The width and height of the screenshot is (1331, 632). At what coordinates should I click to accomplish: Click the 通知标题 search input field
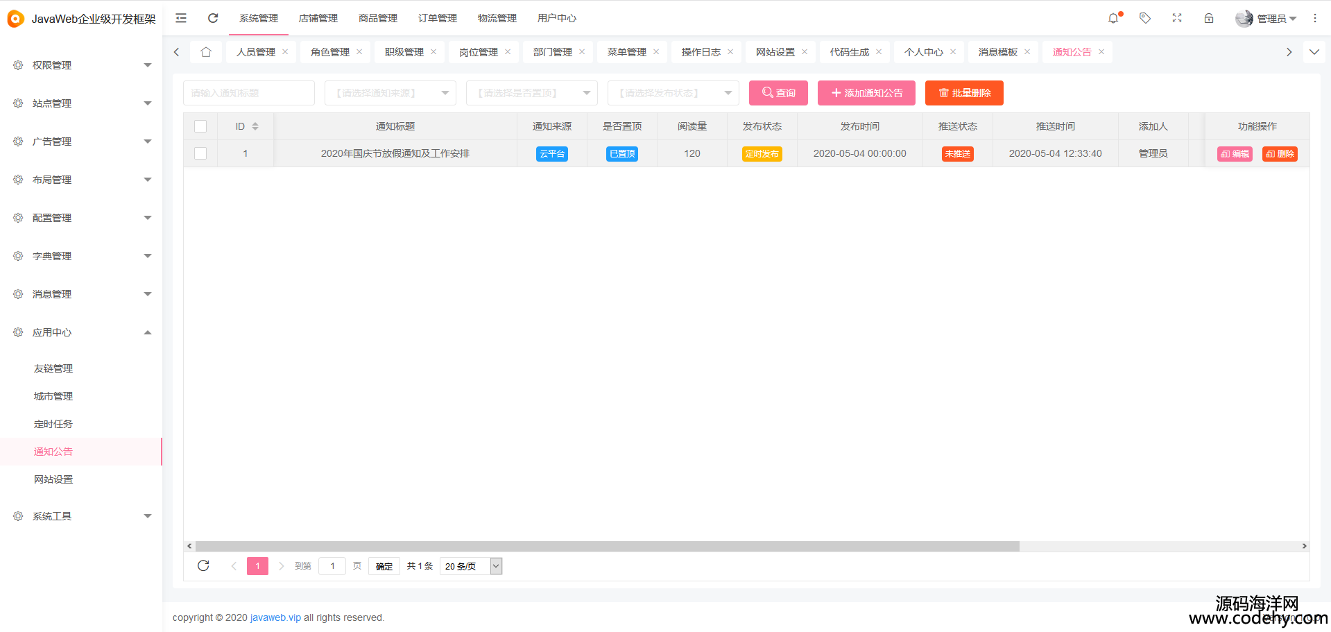(248, 93)
